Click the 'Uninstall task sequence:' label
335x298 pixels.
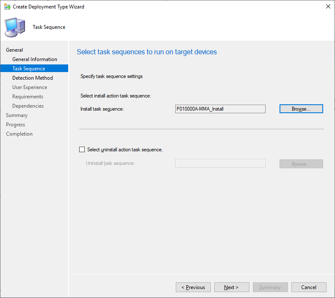[111, 163]
